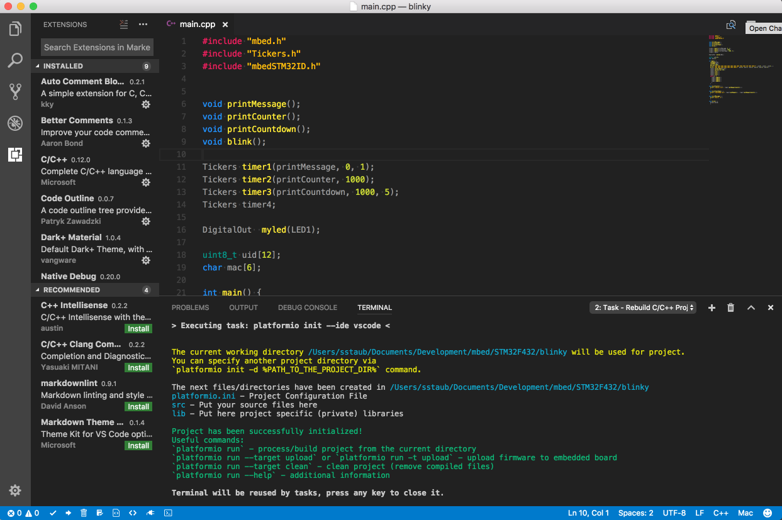Click the warning count in the status bar

point(32,513)
